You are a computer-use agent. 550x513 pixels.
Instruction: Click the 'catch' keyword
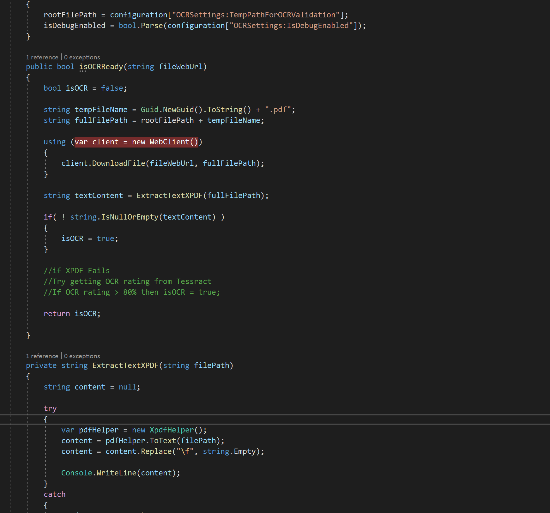pyautogui.click(x=55, y=494)
